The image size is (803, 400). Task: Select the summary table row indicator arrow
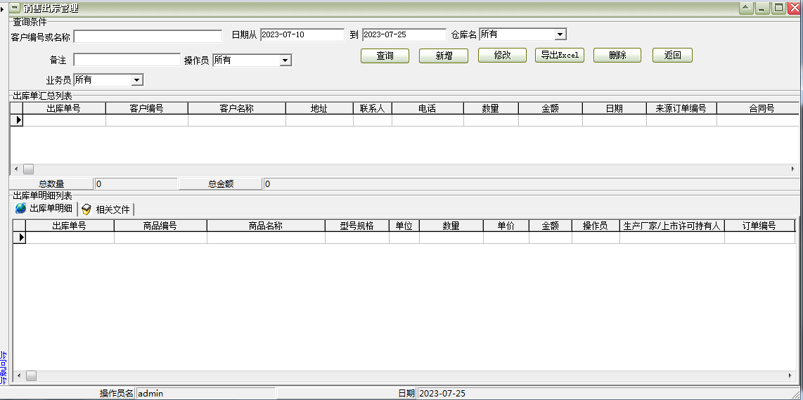point(17,120)
